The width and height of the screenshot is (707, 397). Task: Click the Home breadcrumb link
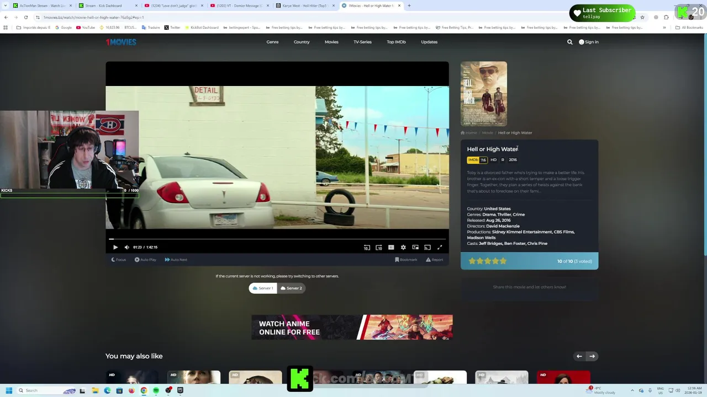click(x=469, y=133)
